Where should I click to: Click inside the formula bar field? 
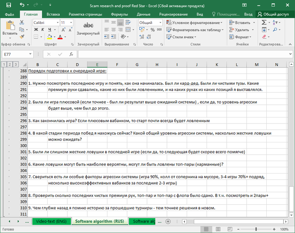coord(183,54)
